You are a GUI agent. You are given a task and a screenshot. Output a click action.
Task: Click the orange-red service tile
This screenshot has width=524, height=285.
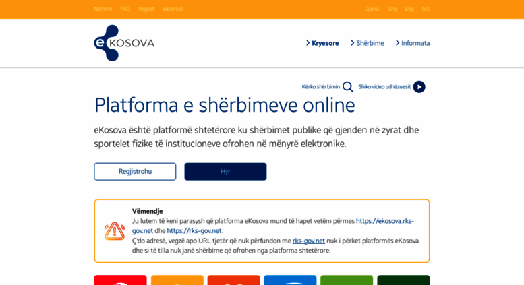click(233, 280)
